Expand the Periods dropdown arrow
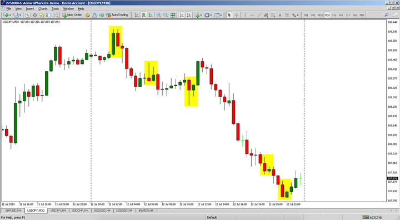The width and height of the screenshot is (400, 220). [x=211, y=15]
